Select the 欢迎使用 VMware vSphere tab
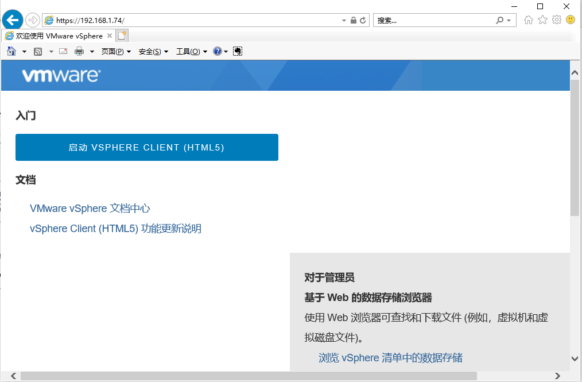The height and width of the screenshot is (382, 582). [x=59, y=36]
